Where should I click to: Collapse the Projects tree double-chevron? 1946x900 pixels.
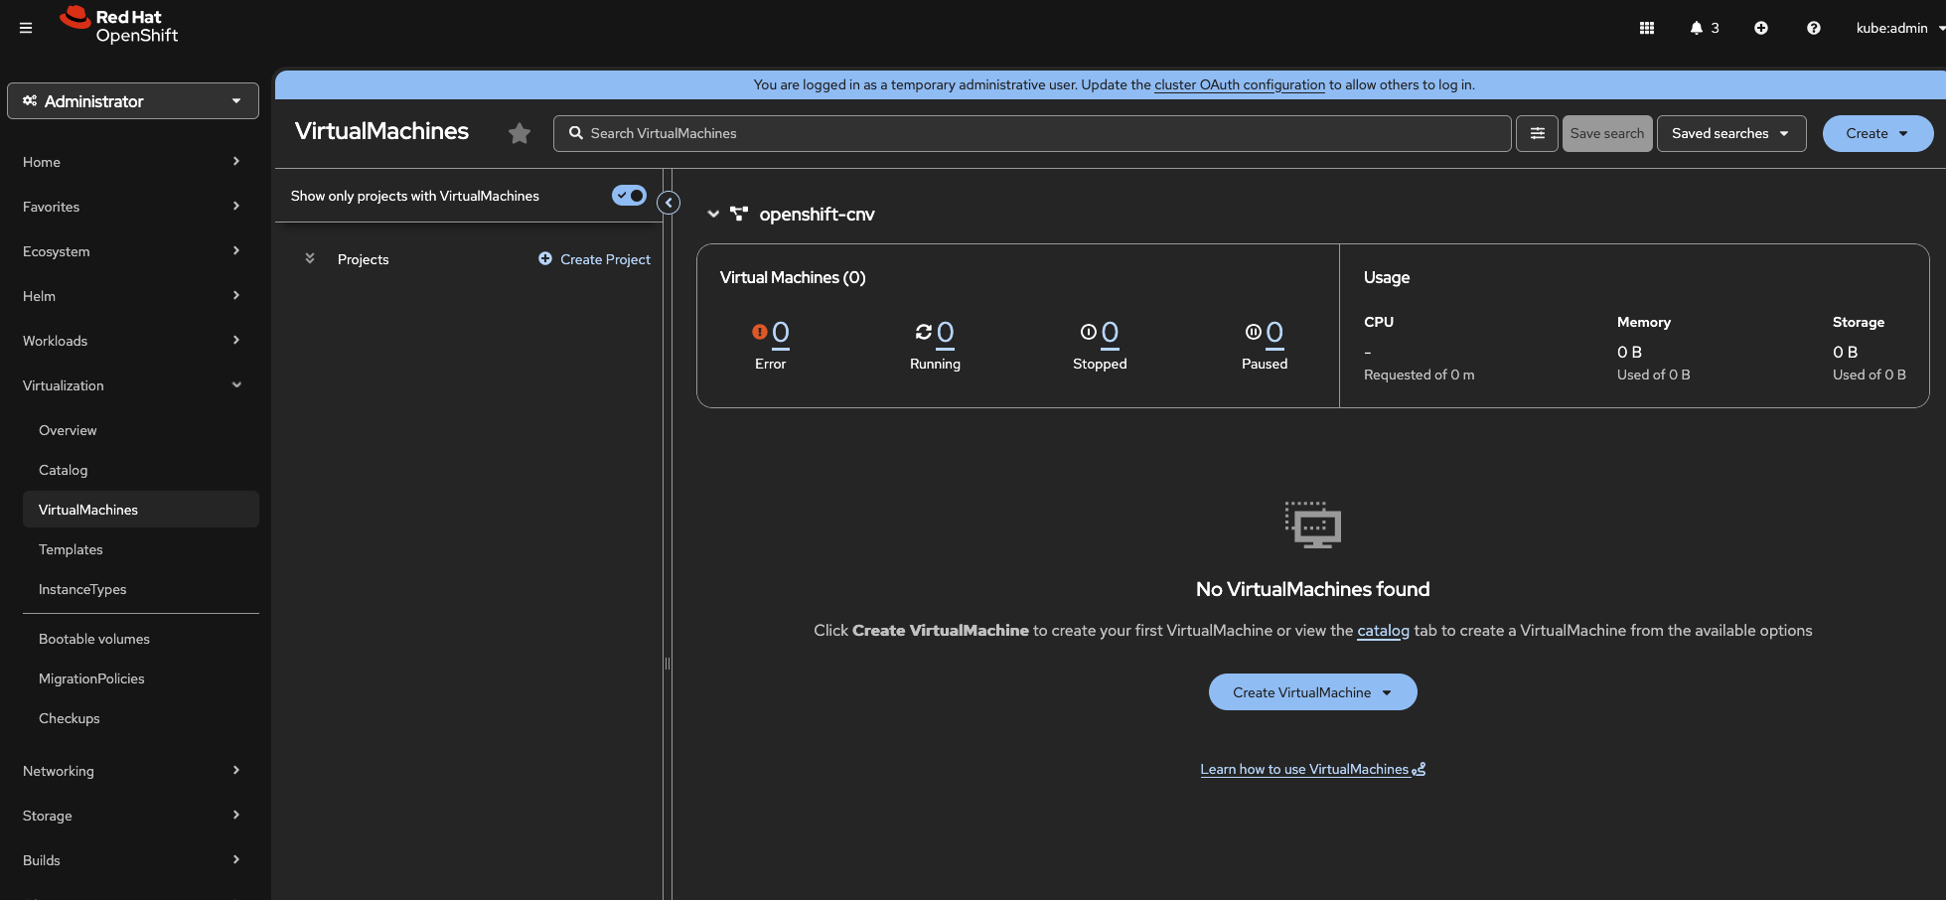coord(310,258)
